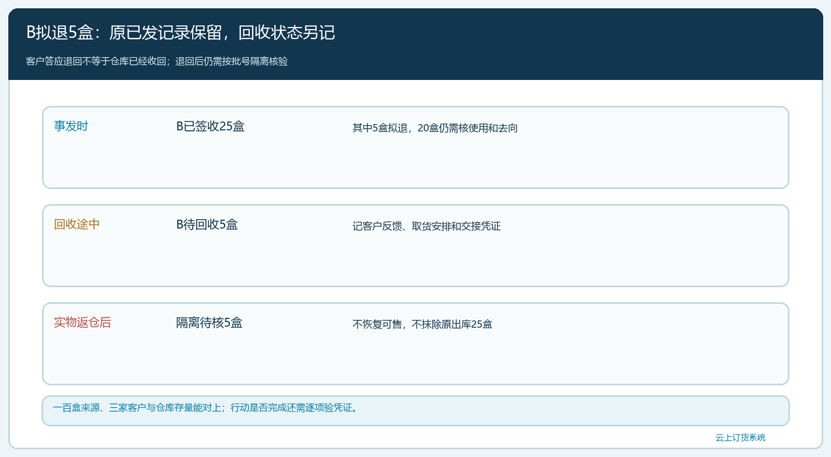Image resolution: width=831 pixels, height=457 pixels.
Task: Click 隔离待核5盒 status text
Action: tap(209, 322)
